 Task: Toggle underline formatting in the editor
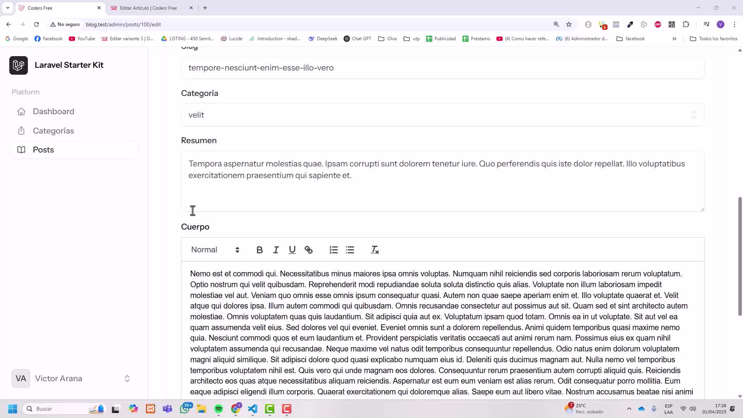(292, 250)
